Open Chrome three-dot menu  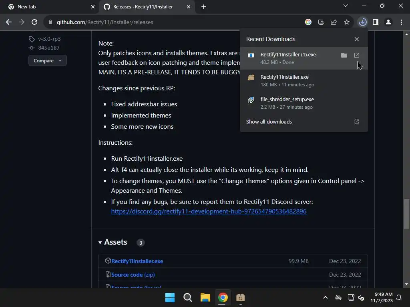tap(401, 22)
